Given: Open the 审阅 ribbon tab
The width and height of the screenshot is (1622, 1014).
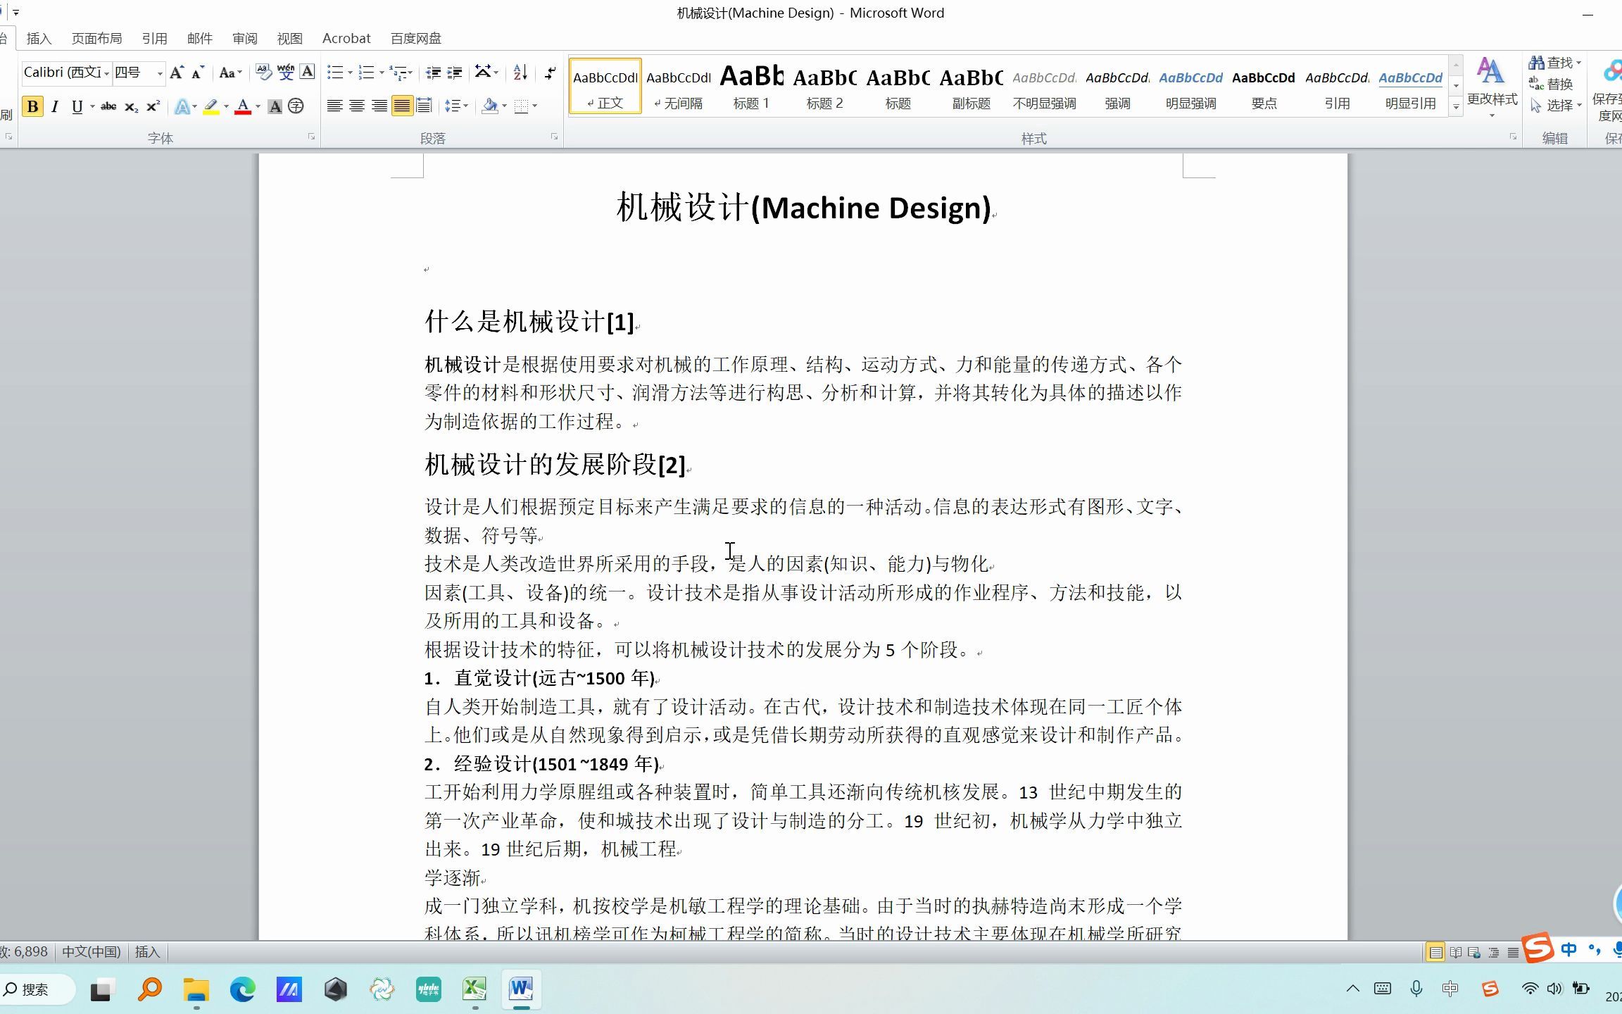Looking at the screenshot, I should [x=244, y=38].
